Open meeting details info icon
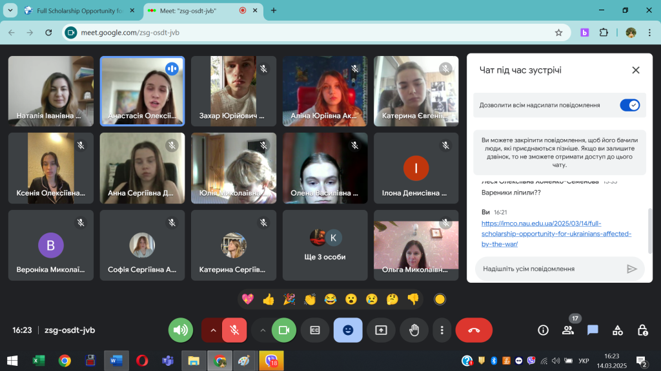 [x=543, y=330]
